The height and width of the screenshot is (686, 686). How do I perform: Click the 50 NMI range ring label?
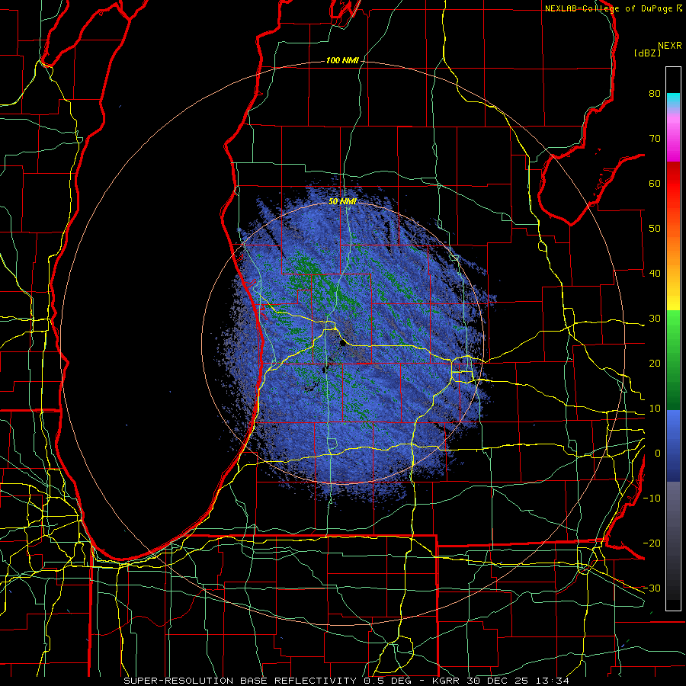pyautogui.click(x=342, y=201)
